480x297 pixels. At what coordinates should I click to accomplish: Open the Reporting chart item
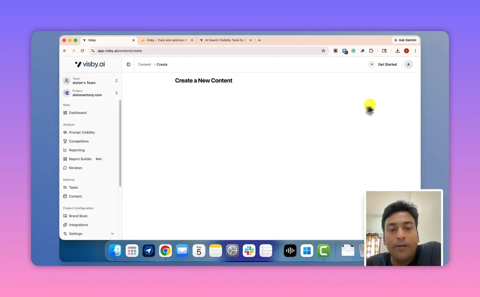click(76, 150)
